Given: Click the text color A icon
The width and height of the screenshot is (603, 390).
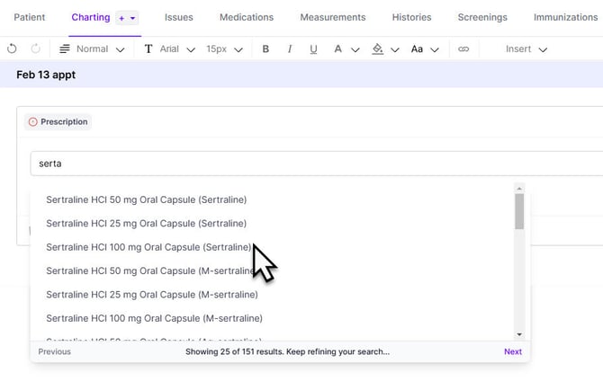Looking at the screenshot, I should click(x=337, y=49).
